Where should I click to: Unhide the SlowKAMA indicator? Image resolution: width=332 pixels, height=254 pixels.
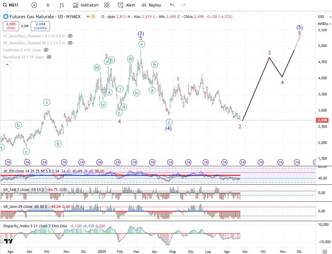[49, 57]
